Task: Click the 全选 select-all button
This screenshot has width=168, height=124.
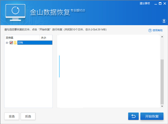Action: tap(11, 116)
